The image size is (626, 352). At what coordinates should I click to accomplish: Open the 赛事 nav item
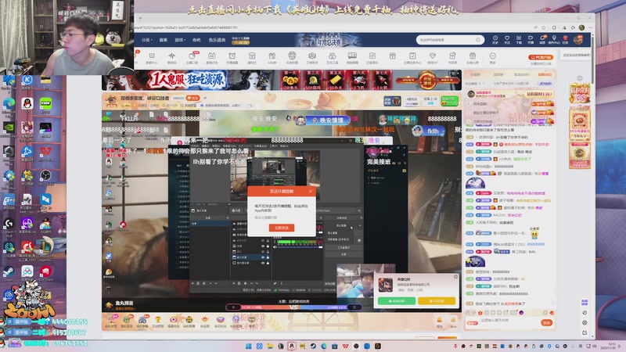(x=164, y=40)
